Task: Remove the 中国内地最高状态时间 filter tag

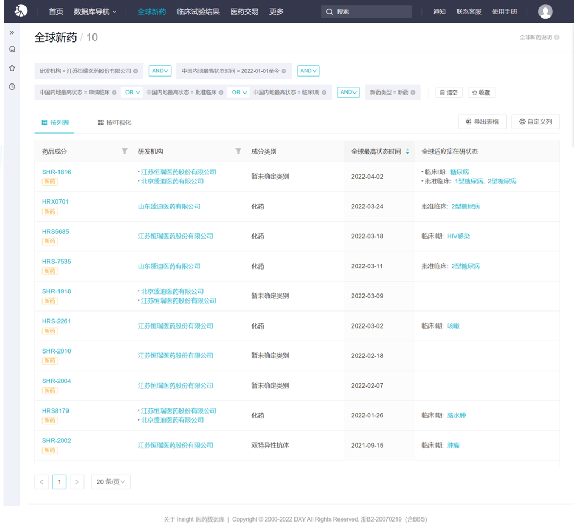Action: [x=284, y=71]
